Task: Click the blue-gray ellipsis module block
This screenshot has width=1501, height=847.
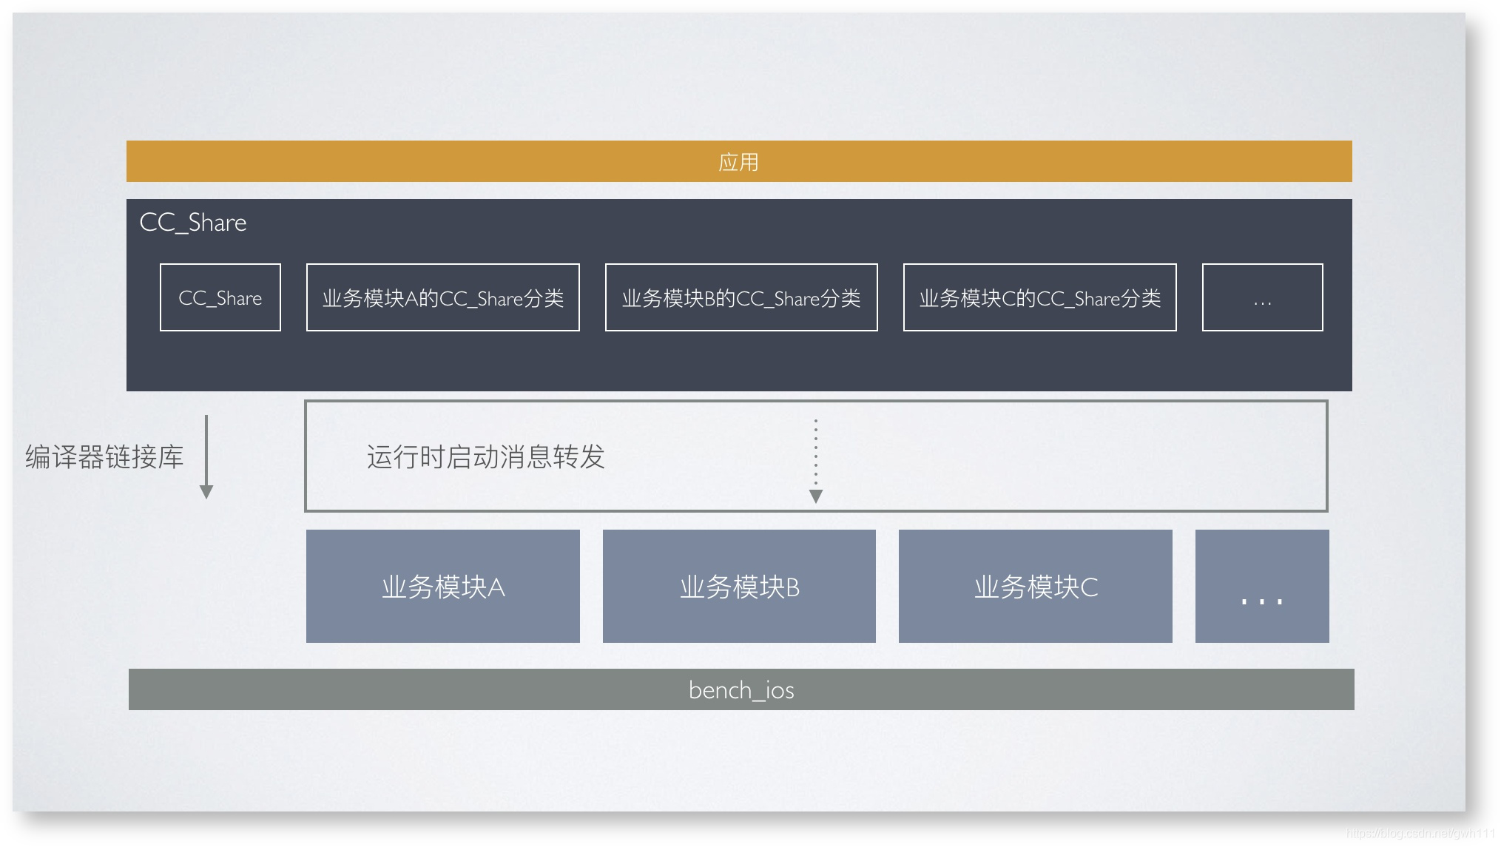Action: [x=1261, y=586]
